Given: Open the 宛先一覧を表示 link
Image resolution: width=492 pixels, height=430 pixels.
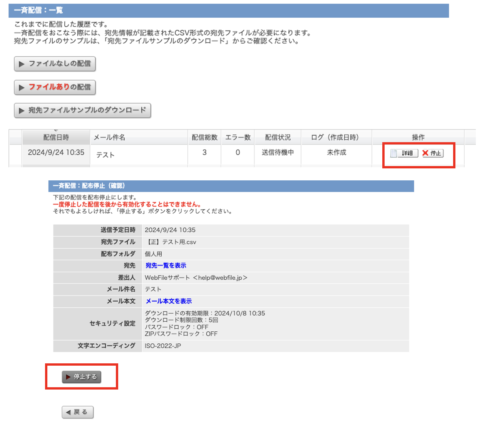Looking at the screenshot, I should pos(166,266).
